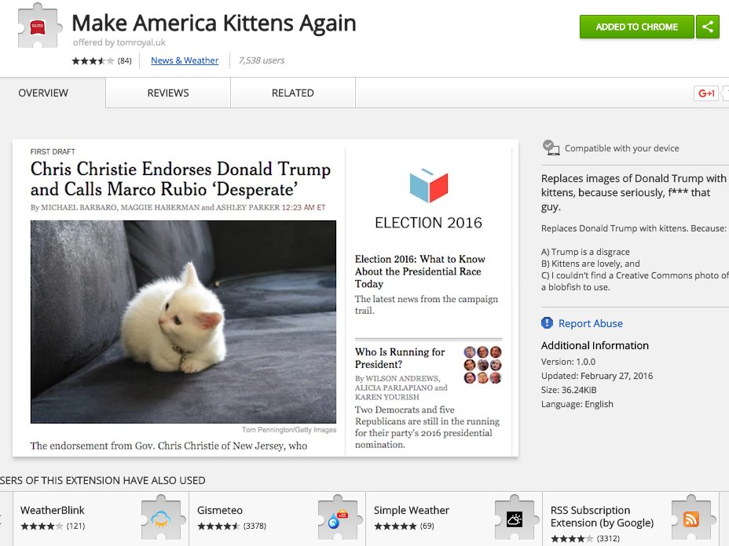This screenshot has height=546, width=729.
Task: Open the Simple Weather extension icon
Action: (x=515, y=518)
